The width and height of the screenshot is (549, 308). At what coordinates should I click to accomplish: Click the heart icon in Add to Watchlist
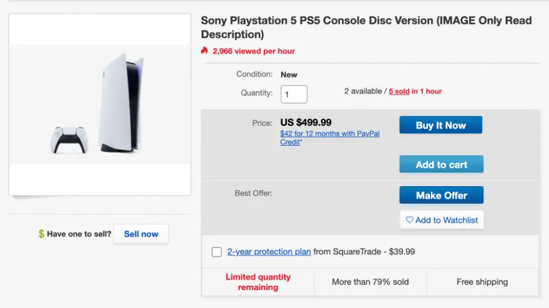click(x=409, y=220)
